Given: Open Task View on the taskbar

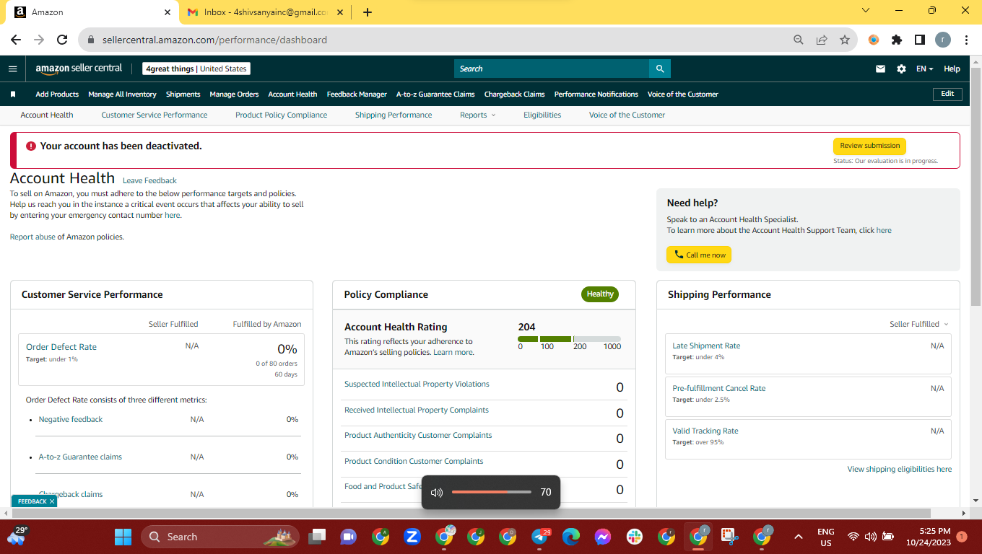Looking at the screenshot, I should click(316, 537).
